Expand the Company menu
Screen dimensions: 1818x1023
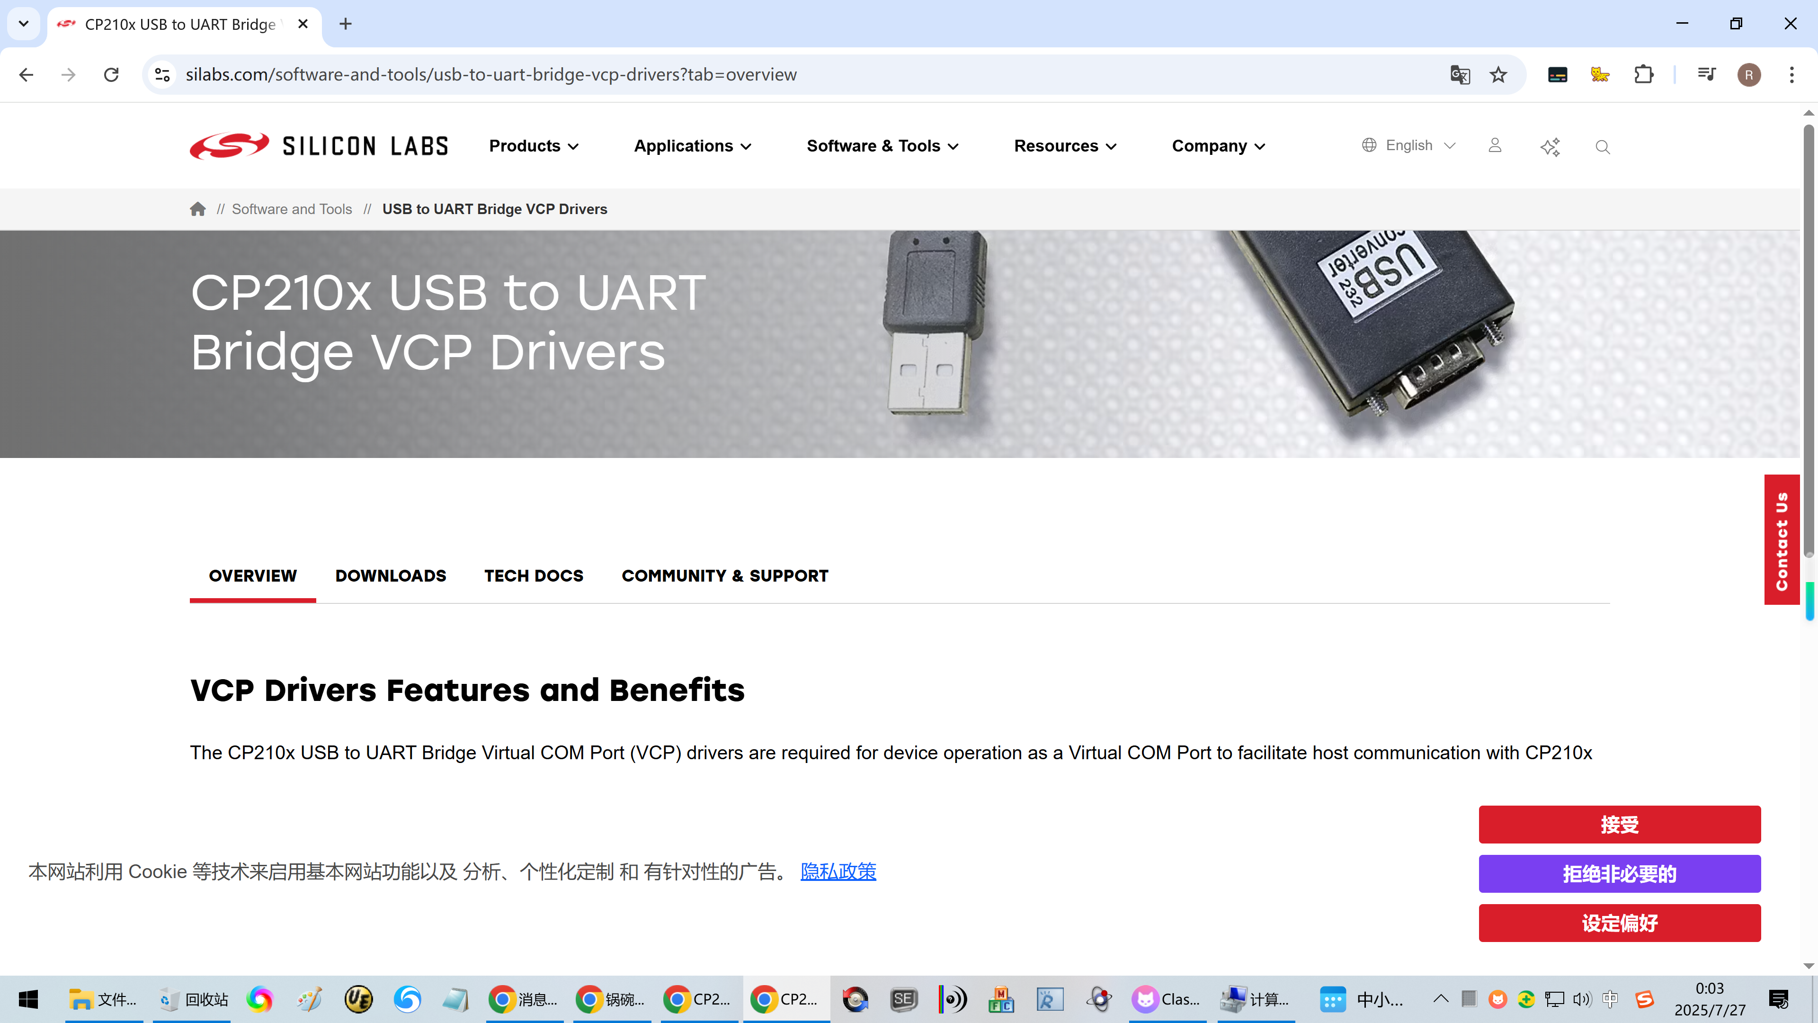(1219, 146)
